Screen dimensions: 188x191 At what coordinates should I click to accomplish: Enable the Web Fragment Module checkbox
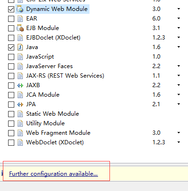(11, 133)
